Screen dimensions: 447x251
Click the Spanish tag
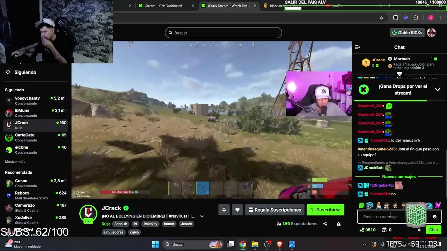pyautogui.click(x=121, y=224)
